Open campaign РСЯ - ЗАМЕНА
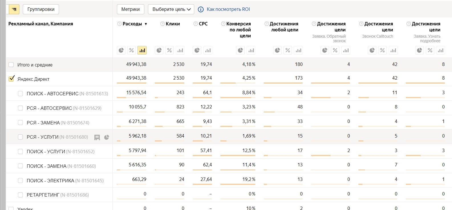452x210 pixels. point(58,123)
